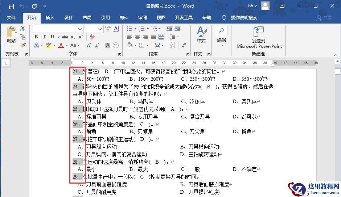Cut selection with scissors icon
The image size is (341, 197).
(x=23, y=29)
